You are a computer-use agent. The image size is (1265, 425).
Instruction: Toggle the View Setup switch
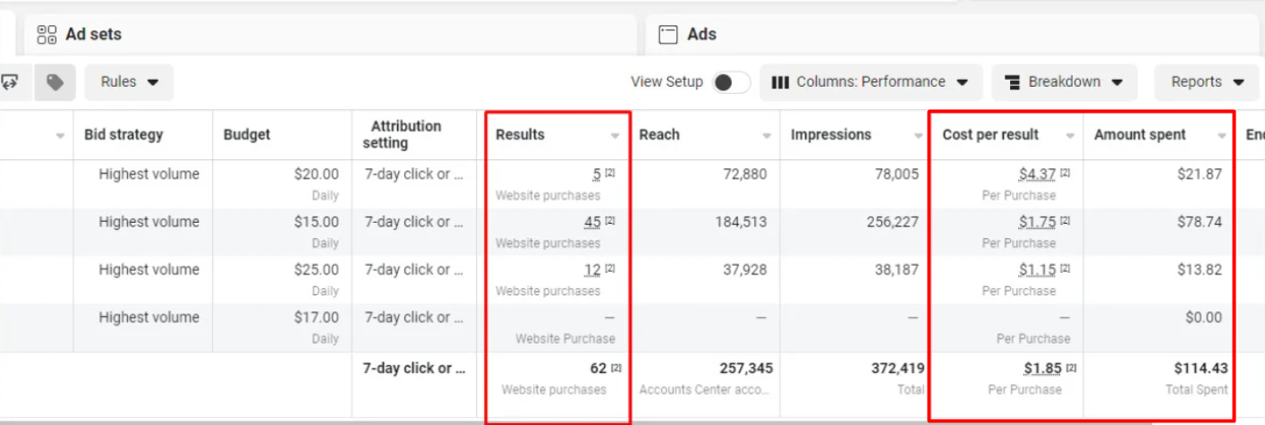point(730,82)
